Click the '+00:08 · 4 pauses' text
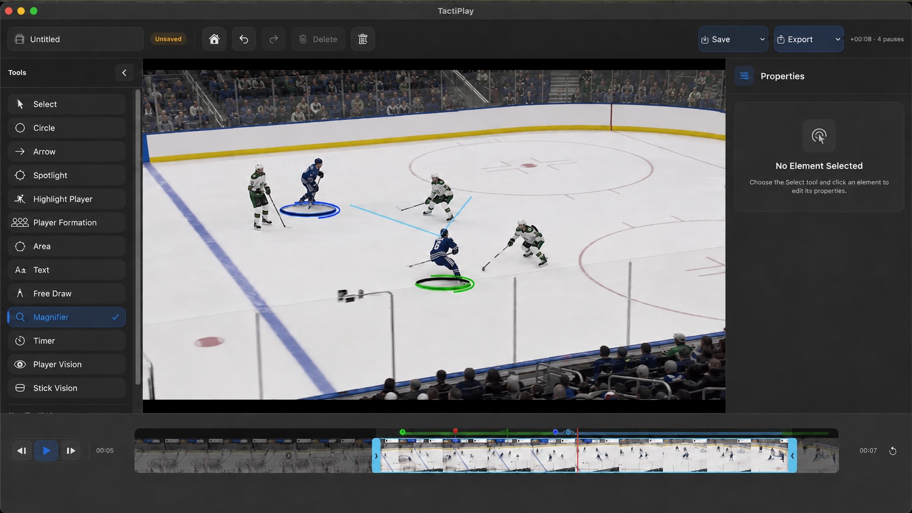Screen dimensions: 912x513 click(x=877, y=39)
